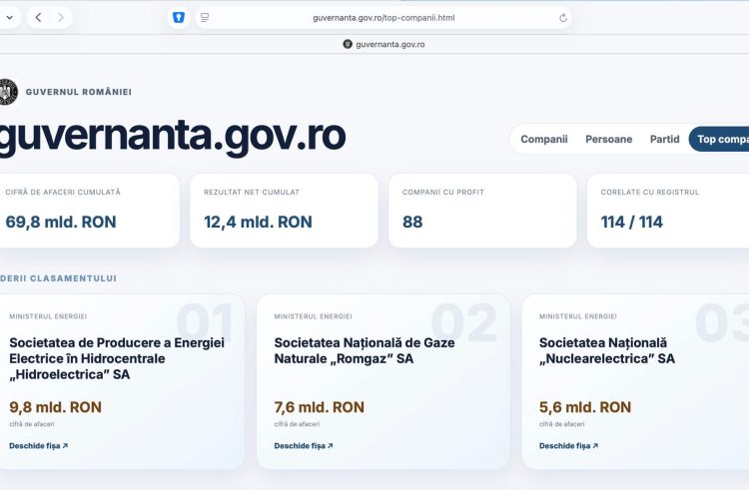Open the guvernanta.gov.ro site title
749x490 pixels.
(172, 137)
